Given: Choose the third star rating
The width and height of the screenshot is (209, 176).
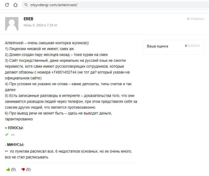Looking at the screenshot, I should coord(192,46).
